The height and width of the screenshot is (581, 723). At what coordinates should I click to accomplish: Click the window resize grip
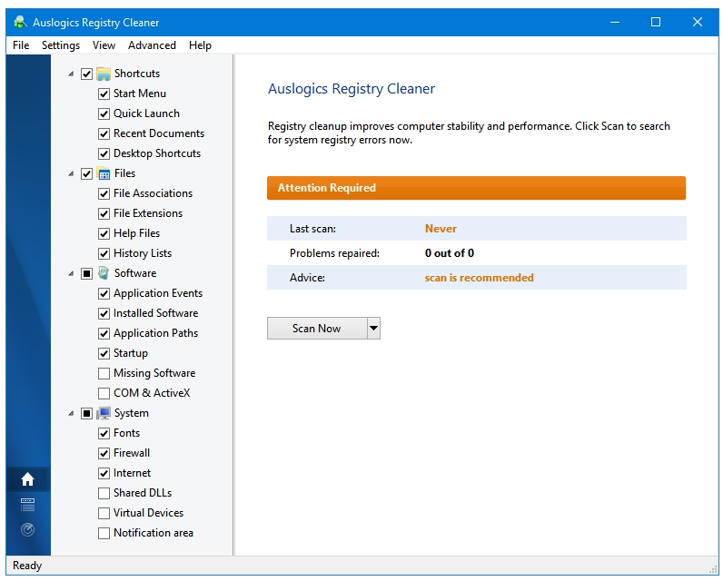coord(713,569)
